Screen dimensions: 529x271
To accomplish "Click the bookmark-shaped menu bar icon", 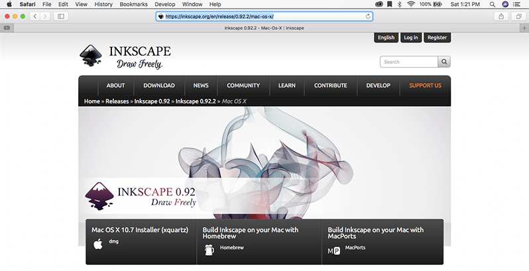I will point(390,5).
